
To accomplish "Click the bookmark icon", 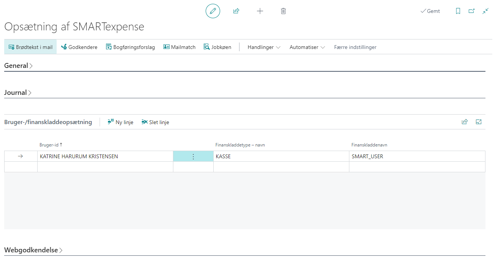I will click(x=458, y=11).
